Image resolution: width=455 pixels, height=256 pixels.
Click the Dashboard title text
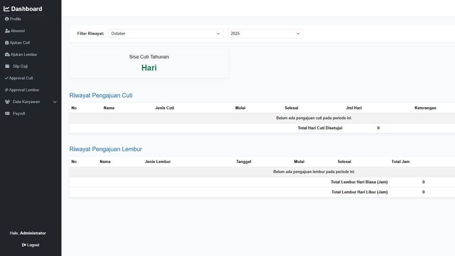click(x=27, y=9)
